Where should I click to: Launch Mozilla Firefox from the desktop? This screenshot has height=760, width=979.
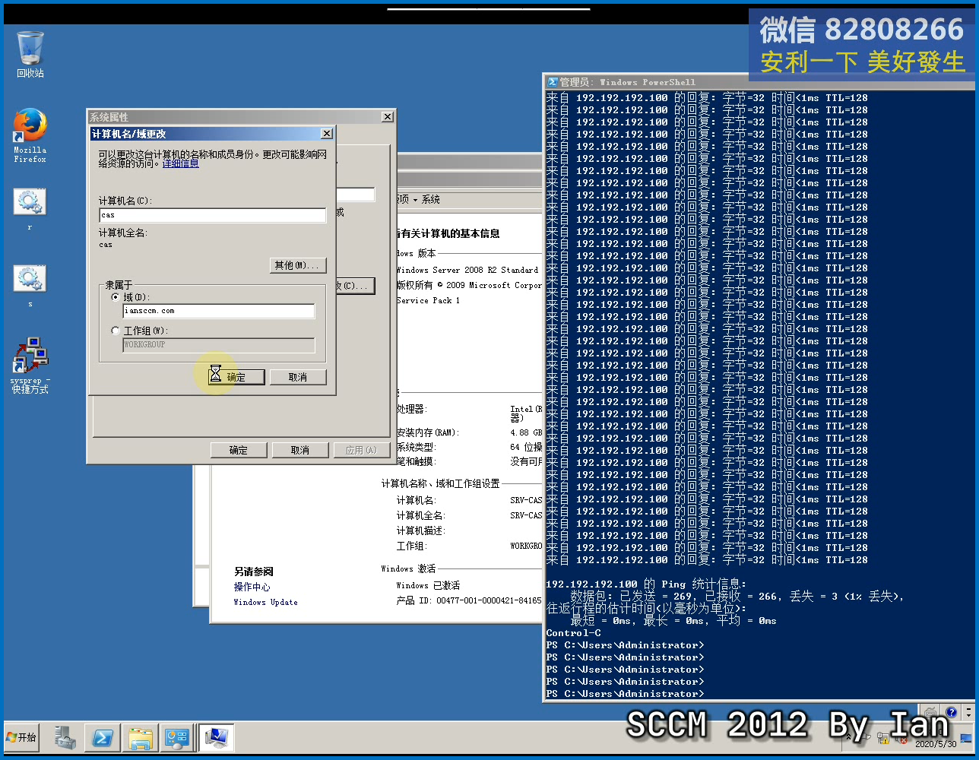click(x=30, y=135)
